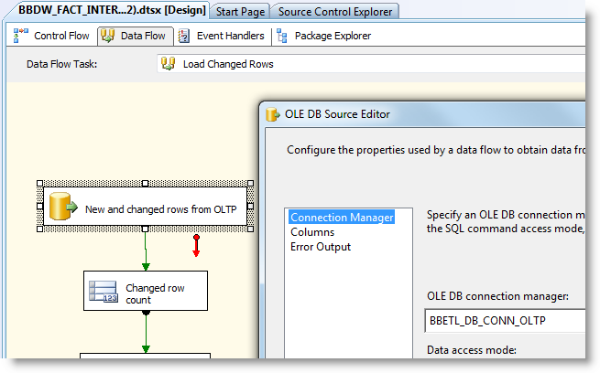The width and height of the screenshot is (600, 373).
Task: Select Connection Manager in the editor list
Action: tap(342, 218)
